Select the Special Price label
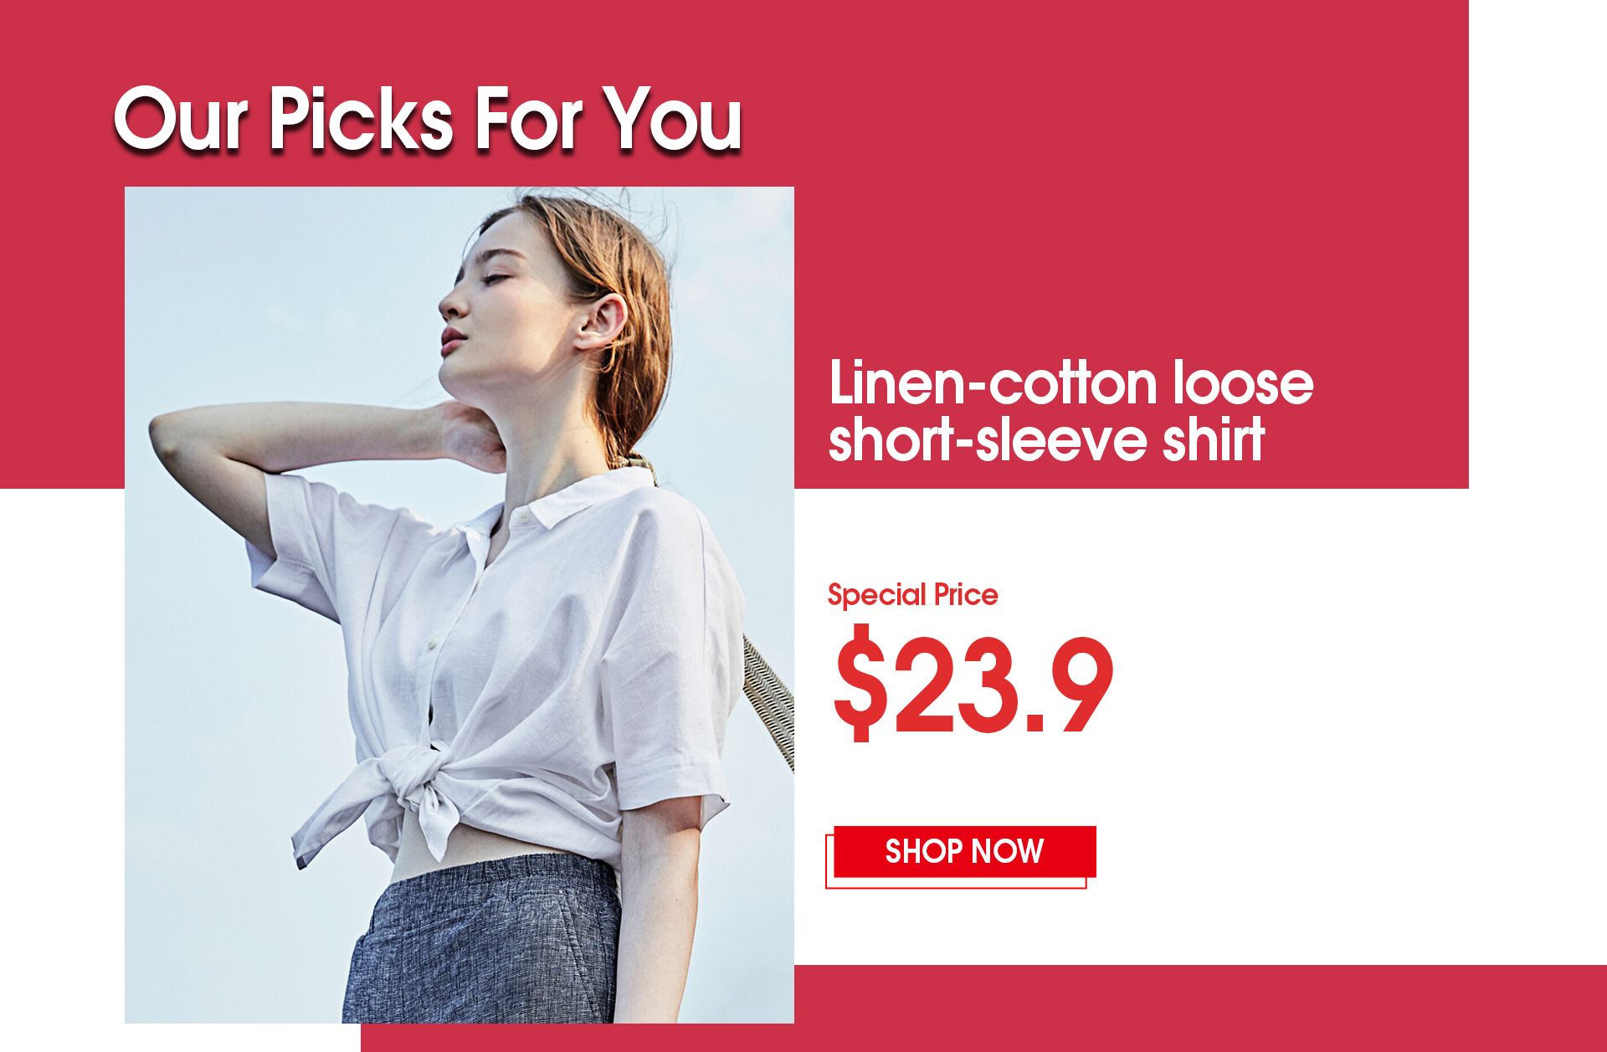 coord(912,595)
